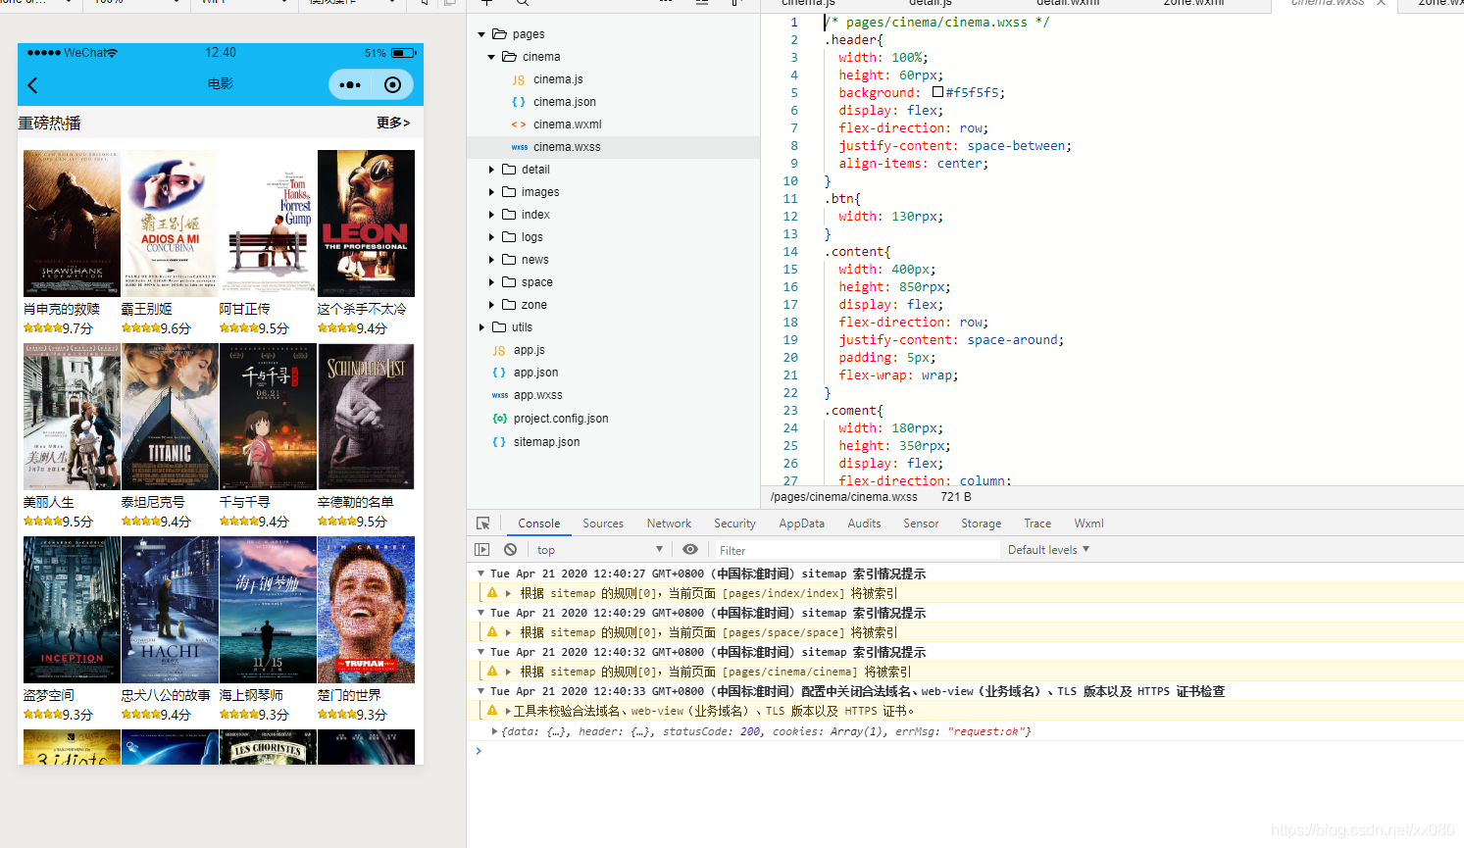Open project.config.json file
The width and height of the screenshot is (1464, 848).
pos(560,419)
